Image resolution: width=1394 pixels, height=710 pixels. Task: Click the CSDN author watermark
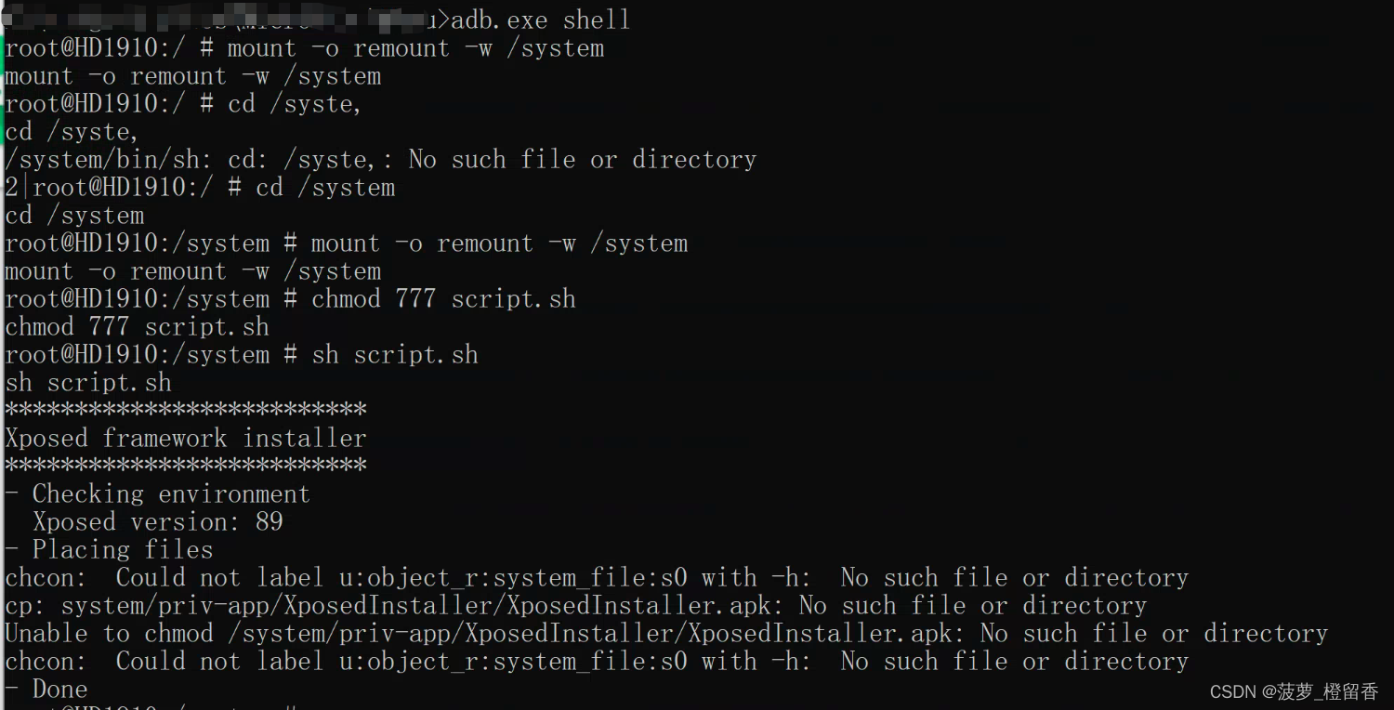[x=1294, y=691]
